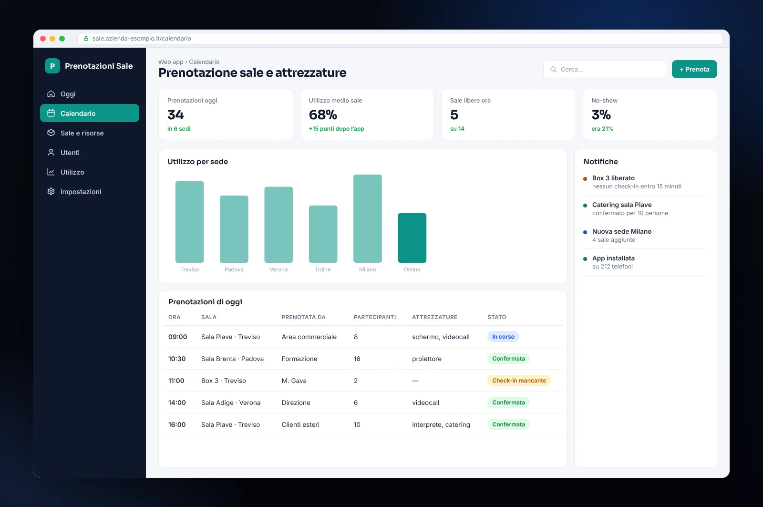Click the PARTECIPANTI column header
763x507 pixels.
click(x=375, y=317)
